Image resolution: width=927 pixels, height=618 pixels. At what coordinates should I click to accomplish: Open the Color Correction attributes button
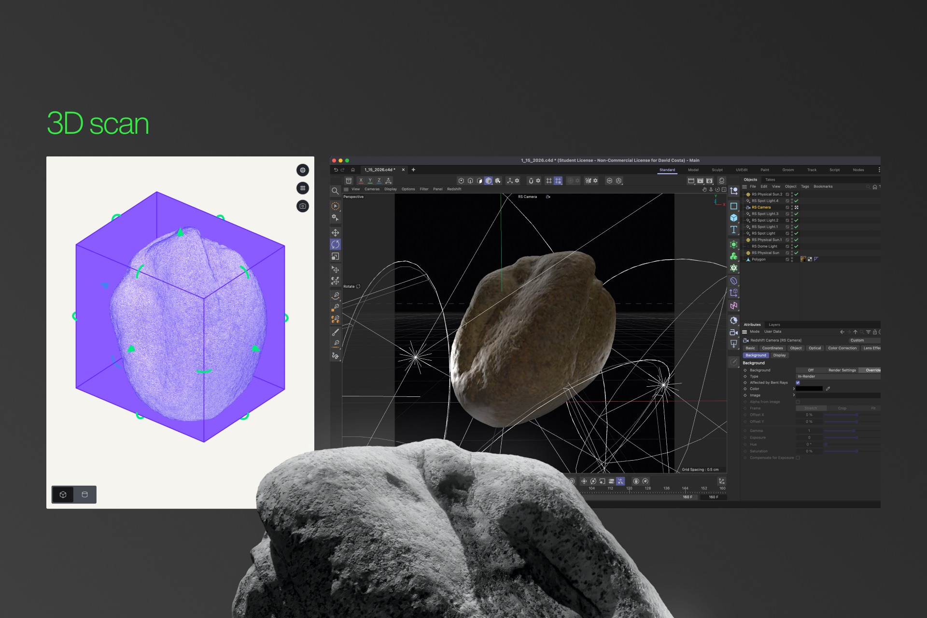point(842,348)
